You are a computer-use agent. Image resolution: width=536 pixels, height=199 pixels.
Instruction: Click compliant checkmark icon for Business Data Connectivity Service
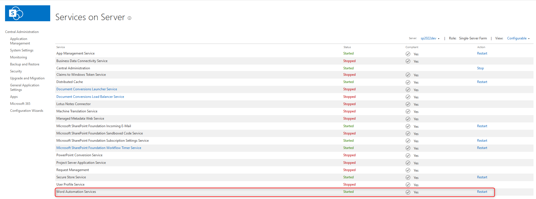point(408,61)
